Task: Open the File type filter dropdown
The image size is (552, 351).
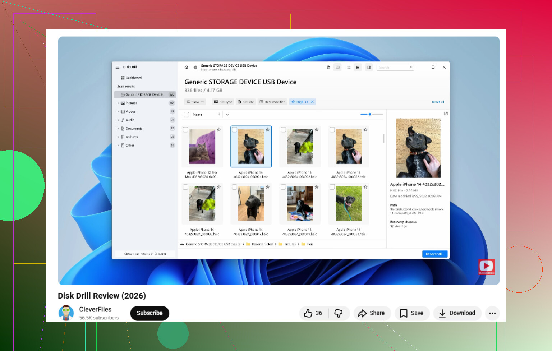Action: tap(223, 102)
